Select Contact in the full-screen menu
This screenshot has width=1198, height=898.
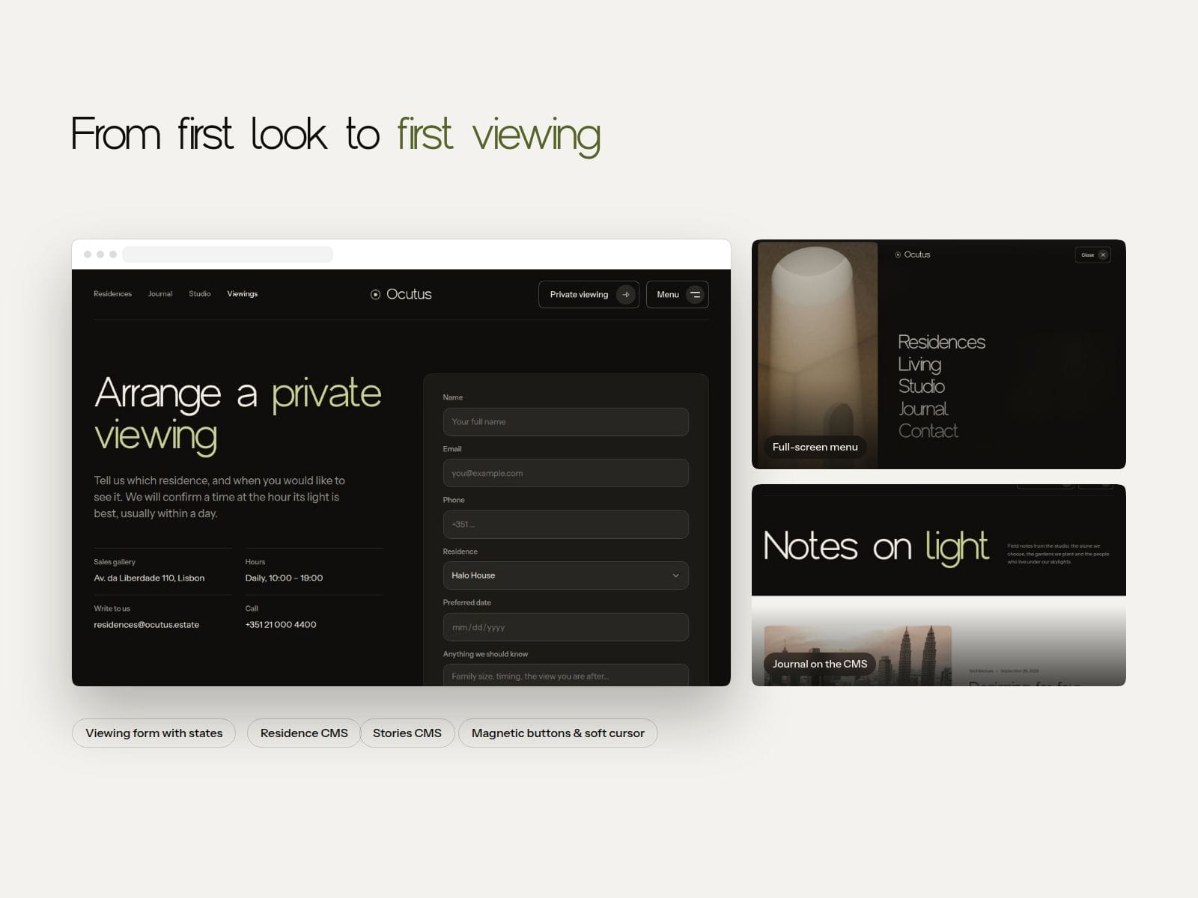pos(928,431)
